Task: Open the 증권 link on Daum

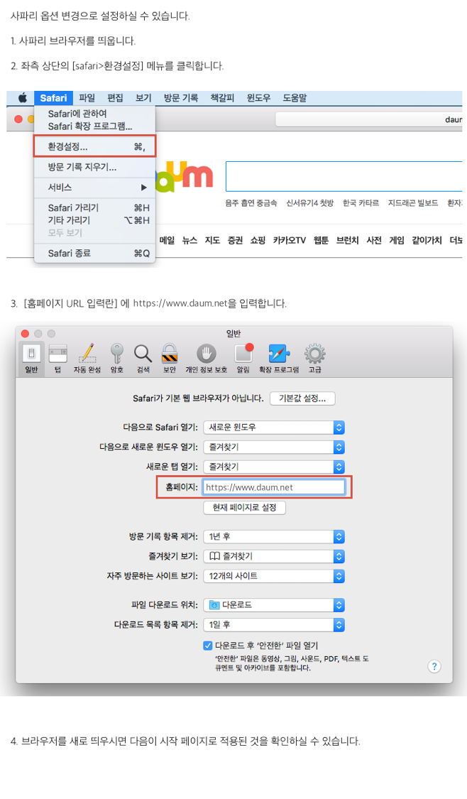Action: pyautogui.click(x=235, y=241)
